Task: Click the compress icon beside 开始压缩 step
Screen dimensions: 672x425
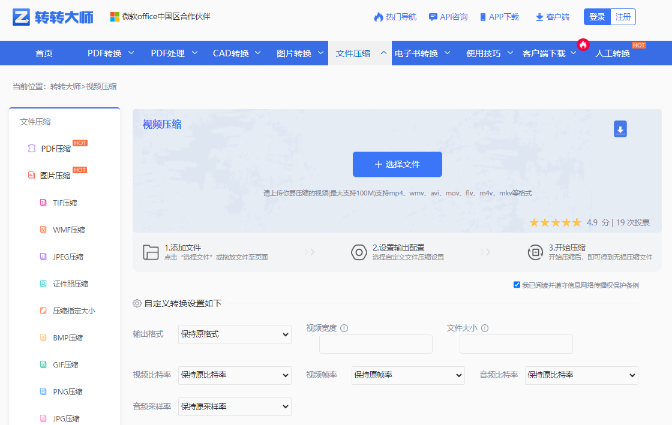Action: pos(535,252)
